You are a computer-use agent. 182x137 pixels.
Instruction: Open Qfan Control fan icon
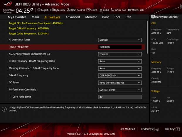(x=69, y=10)
